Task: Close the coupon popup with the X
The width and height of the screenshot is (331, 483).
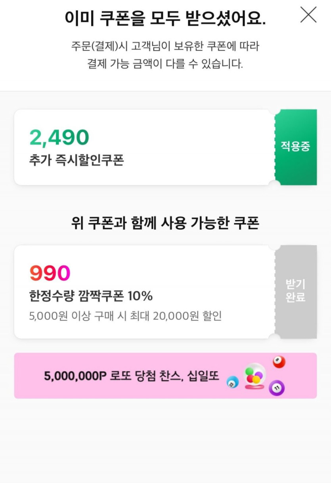Action: tap(308, 15)
